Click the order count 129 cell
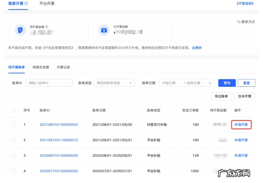 pyautogui.click(x=196, y=155)
